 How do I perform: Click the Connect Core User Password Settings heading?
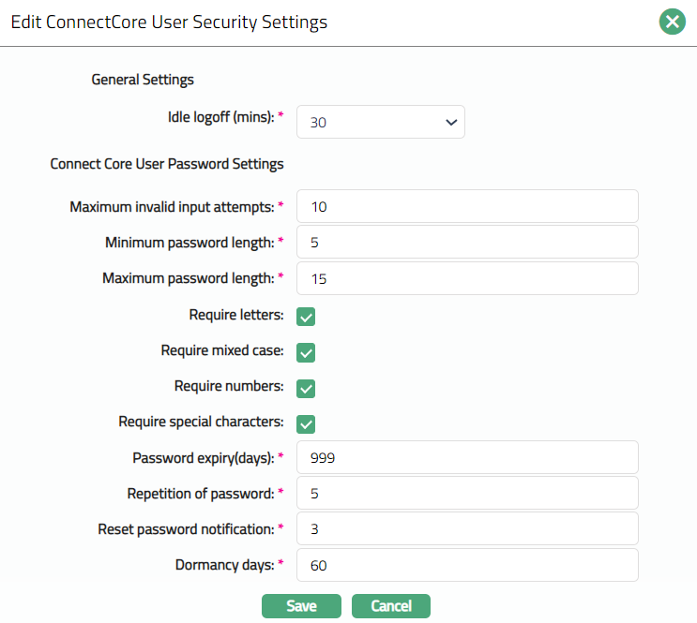pos(167,164)
